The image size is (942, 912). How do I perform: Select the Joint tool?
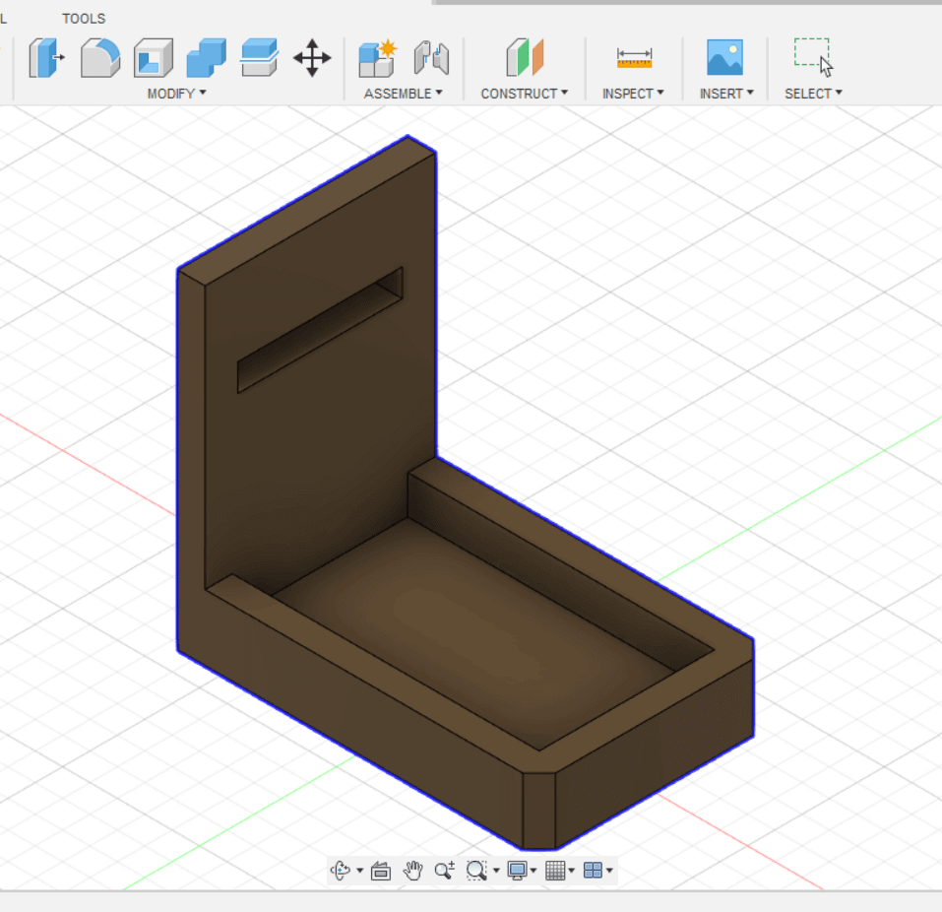click(431, 58)
